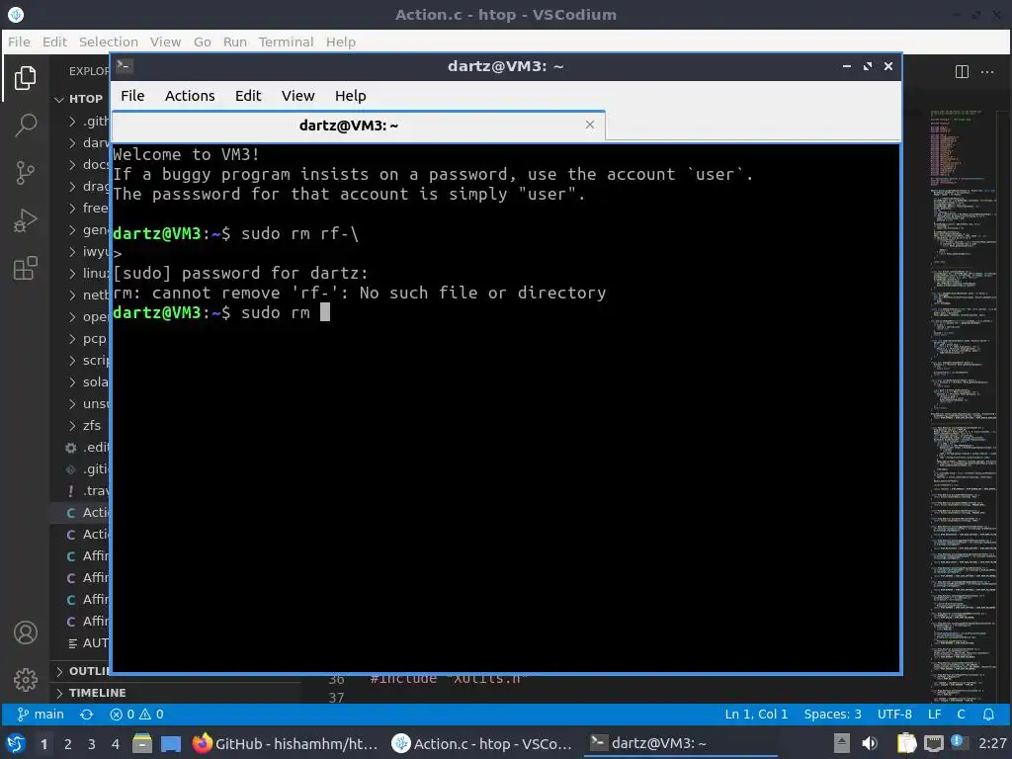Switch to workspace 2 in taskbar
This screenshot has height=759, width=1012.
68,744
